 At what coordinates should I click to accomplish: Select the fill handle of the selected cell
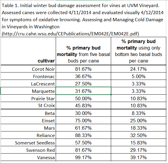tap(111, 94)
